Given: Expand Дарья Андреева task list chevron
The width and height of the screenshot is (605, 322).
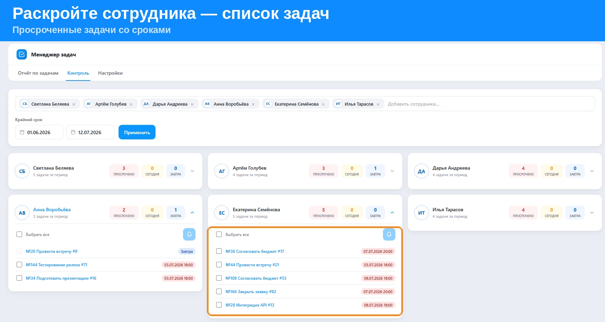Looking at the screenshot, I should pyautogui.click(x=592, y=171).
